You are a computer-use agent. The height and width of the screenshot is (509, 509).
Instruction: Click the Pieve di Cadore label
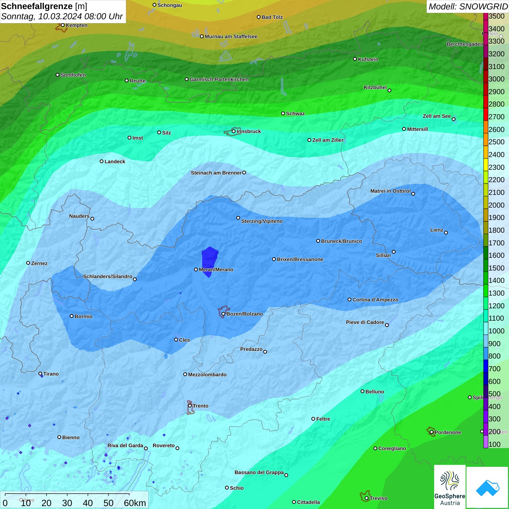point(365,322)
